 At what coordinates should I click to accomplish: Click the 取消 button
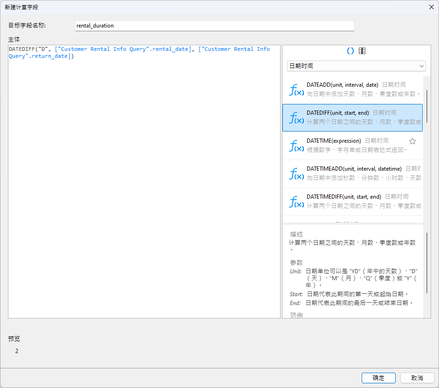pyautogui.click(x=417, y=378)
